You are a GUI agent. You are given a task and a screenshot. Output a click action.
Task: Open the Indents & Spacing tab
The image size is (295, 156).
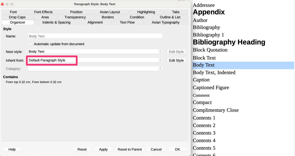coord(56,22)
